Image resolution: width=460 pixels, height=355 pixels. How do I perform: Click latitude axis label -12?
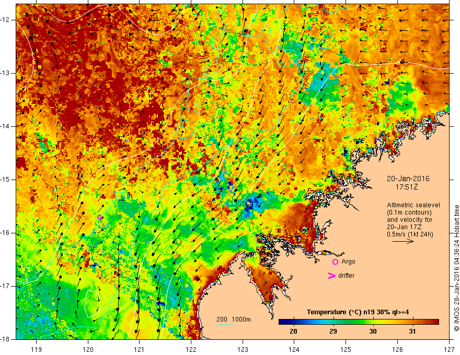click(6, 20)
